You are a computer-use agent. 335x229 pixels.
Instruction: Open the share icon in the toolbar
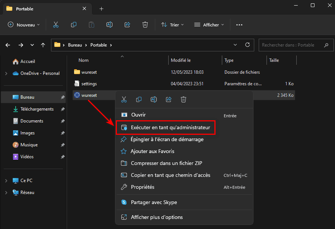[x=127, y=25]
